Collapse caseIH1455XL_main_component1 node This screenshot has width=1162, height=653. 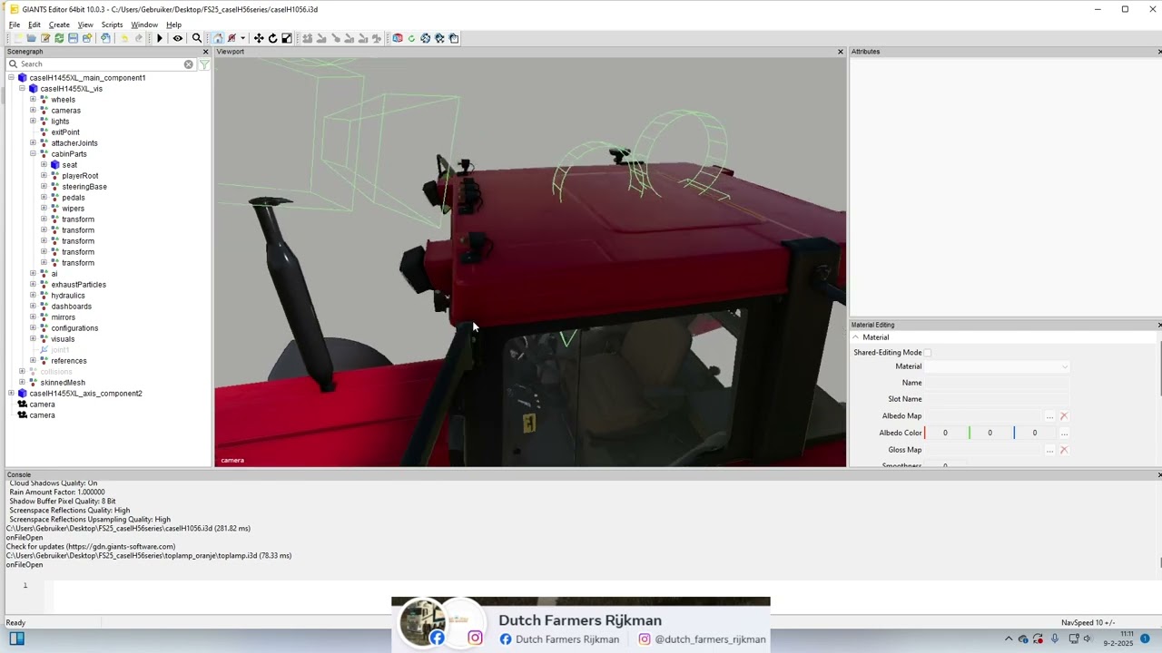tap(11, 78)
